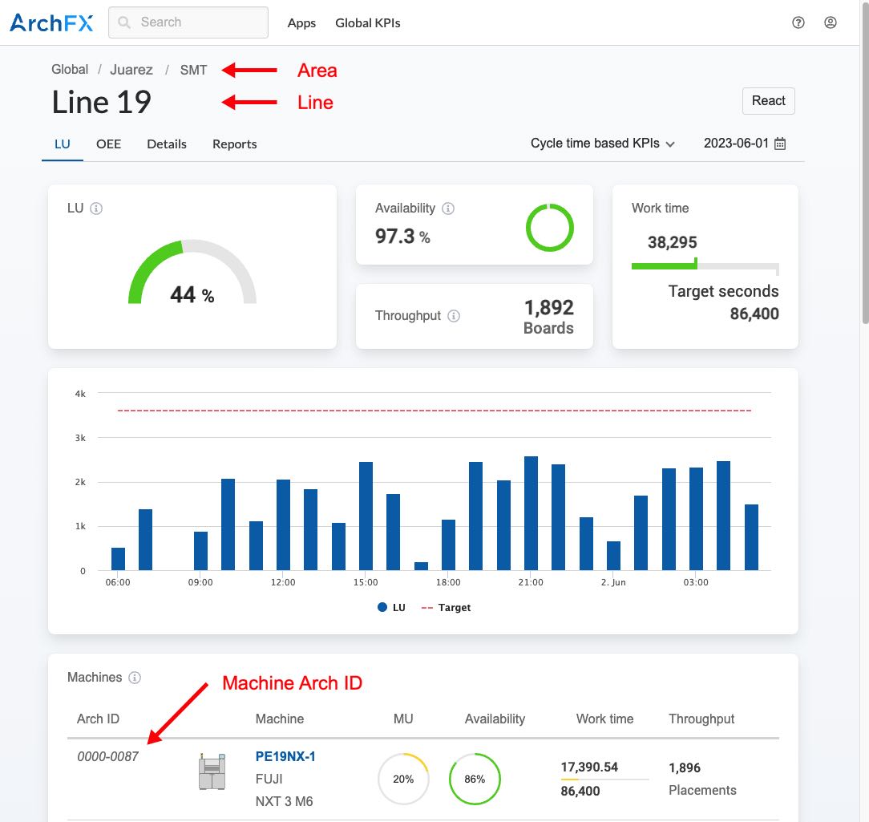Screen dimensions: 869x822
Task: Click the ArchFX logo
Action: (51, 22)
